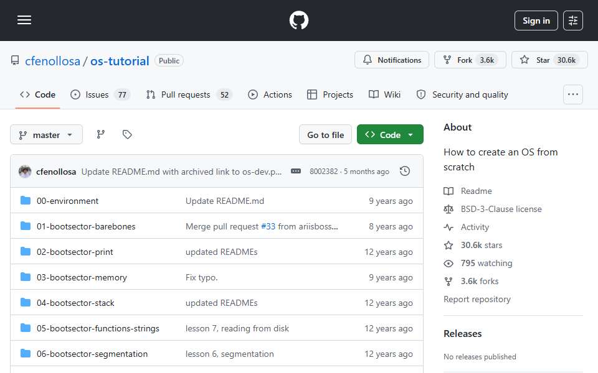Expand the master branch selector
Screen dimensions: 598x373
pos(46,135)
